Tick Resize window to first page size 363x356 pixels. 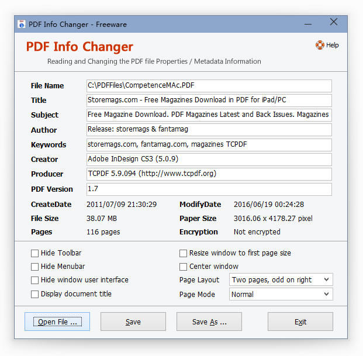click(184, 253)
